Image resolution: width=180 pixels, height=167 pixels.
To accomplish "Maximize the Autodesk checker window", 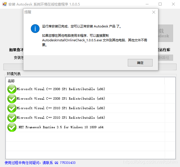I will [x=160, y=4].
